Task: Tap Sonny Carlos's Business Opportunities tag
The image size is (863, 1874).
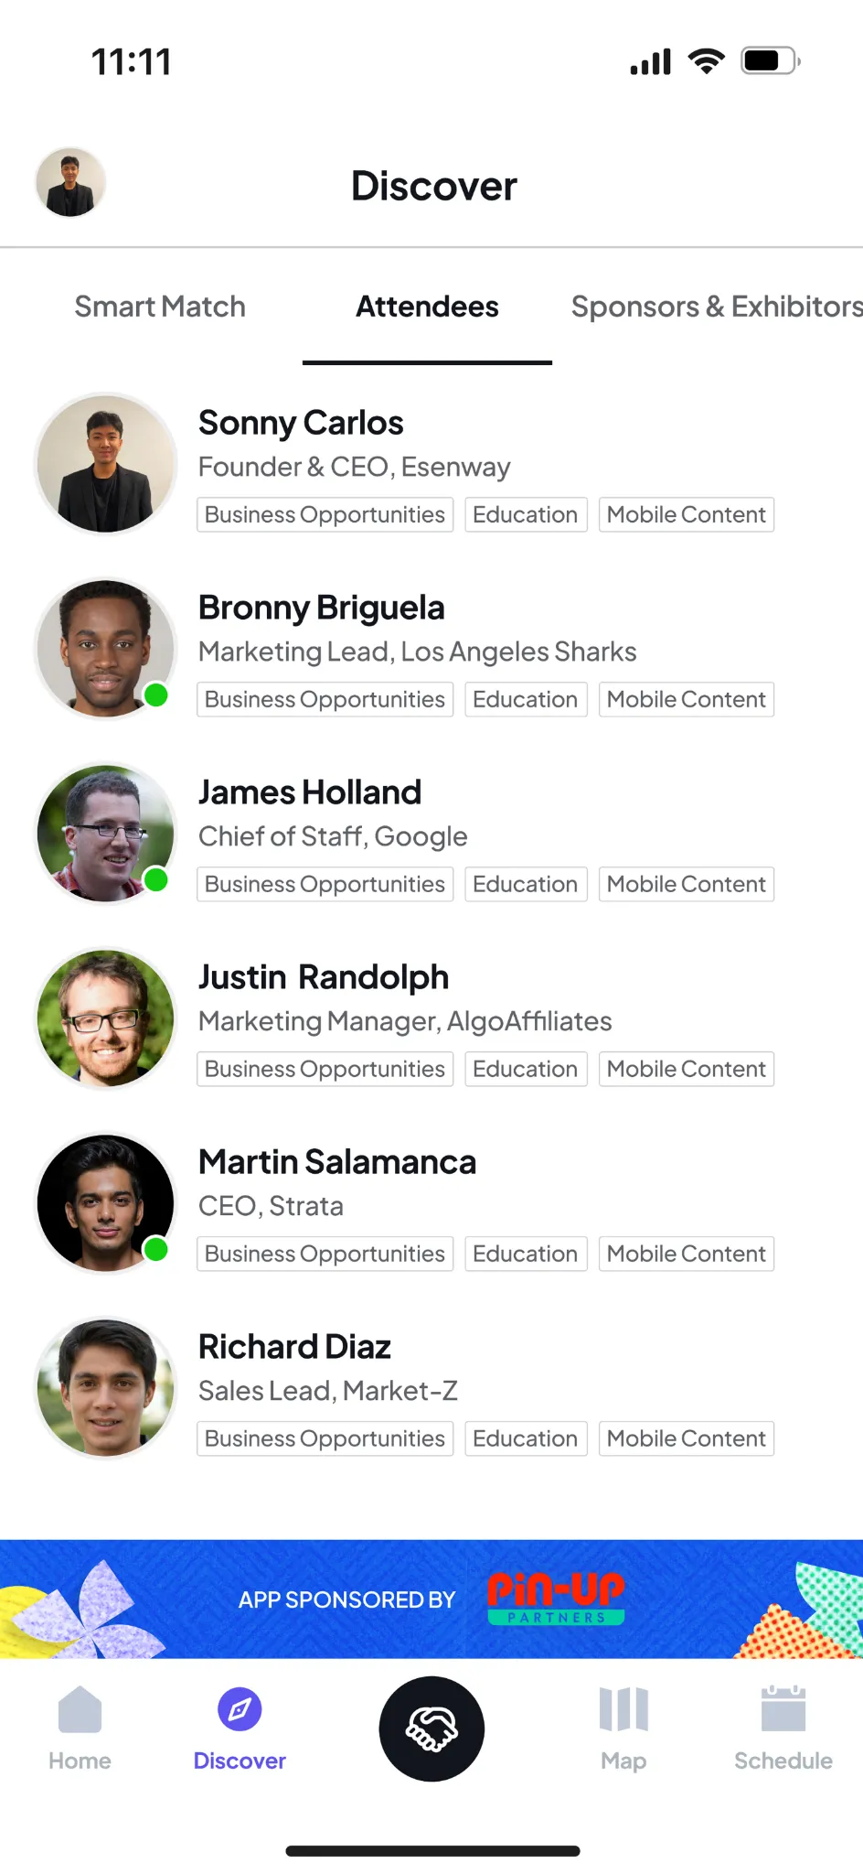Action: coord(325,514)
